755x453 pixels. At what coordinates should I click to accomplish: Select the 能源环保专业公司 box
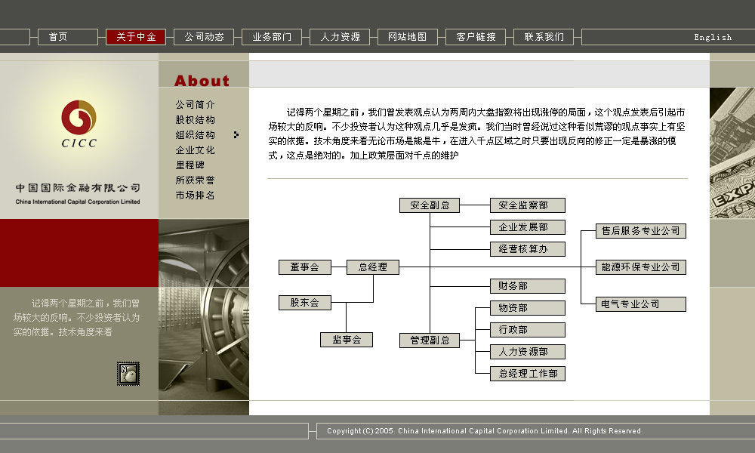[641, 267]
